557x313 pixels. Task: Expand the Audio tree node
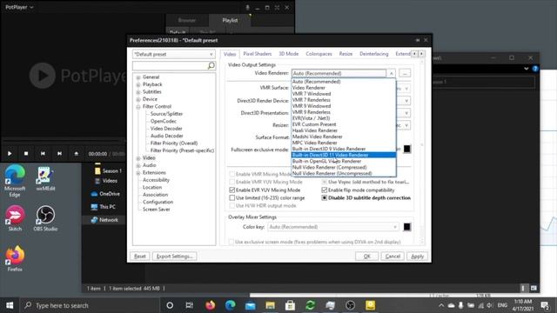(x=138, y=165)
